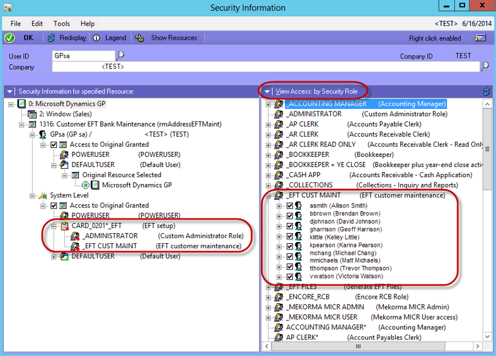Click the _AP CLERK role icon
This screenshot has height=356, width=496.
pyautogui.click(x=279, y=124)
